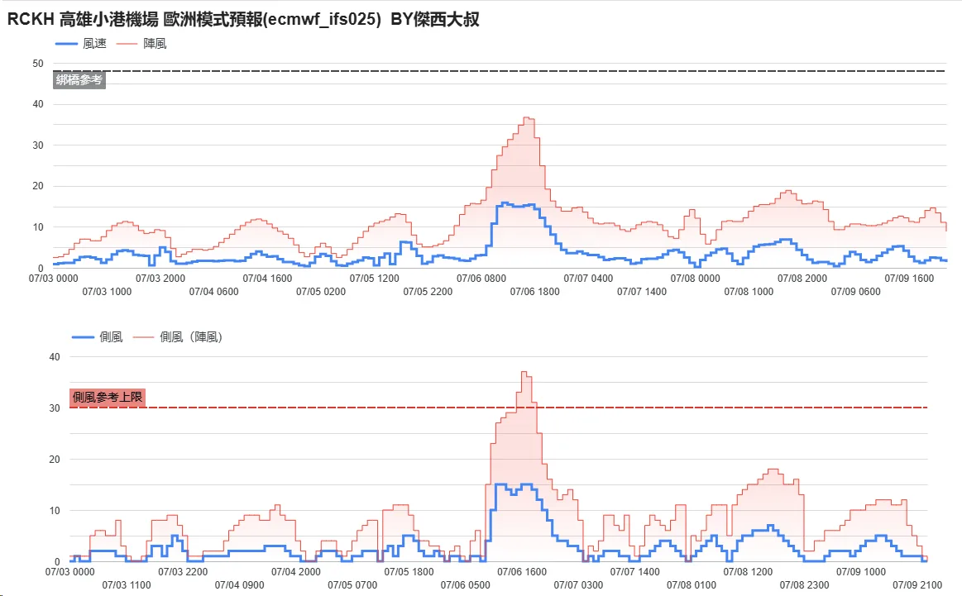Select bottom chart x-axis label 07/04 0900

point(239,585)
